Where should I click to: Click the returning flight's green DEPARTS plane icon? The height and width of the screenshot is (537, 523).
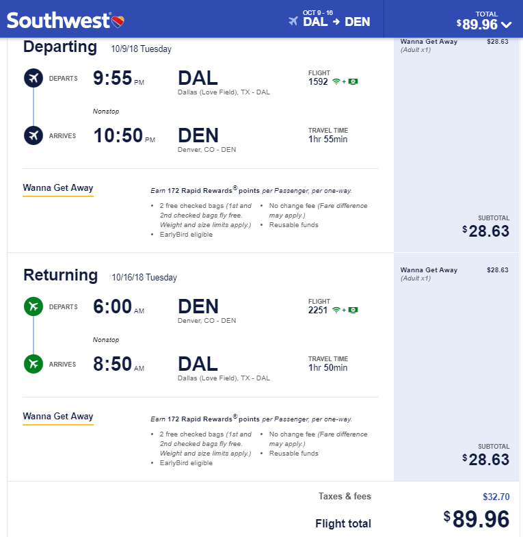(33, 306)
